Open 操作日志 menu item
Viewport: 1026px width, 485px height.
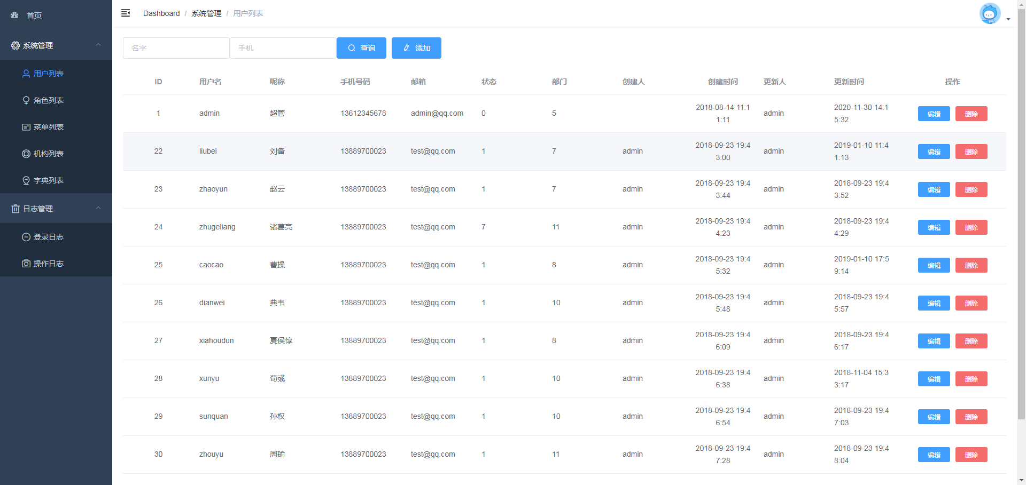[56, 264]
